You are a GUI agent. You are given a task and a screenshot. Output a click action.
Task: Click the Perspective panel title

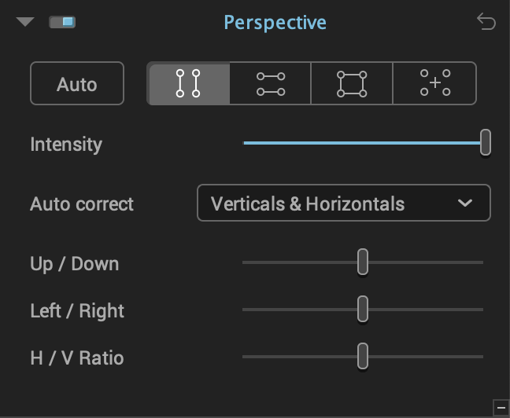(275, 23)
